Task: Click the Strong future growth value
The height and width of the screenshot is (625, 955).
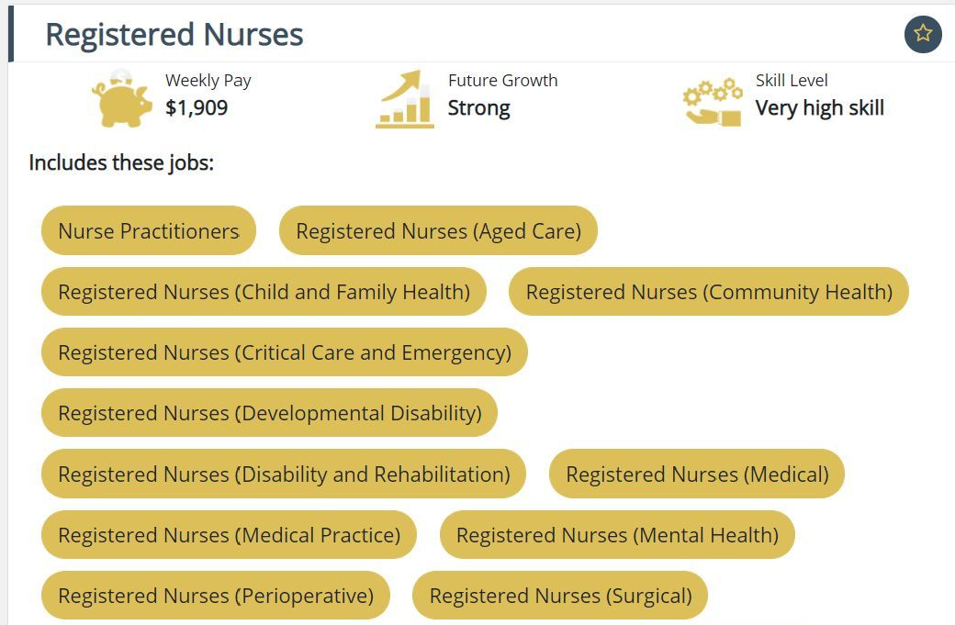Action: (x=478, y=107)
